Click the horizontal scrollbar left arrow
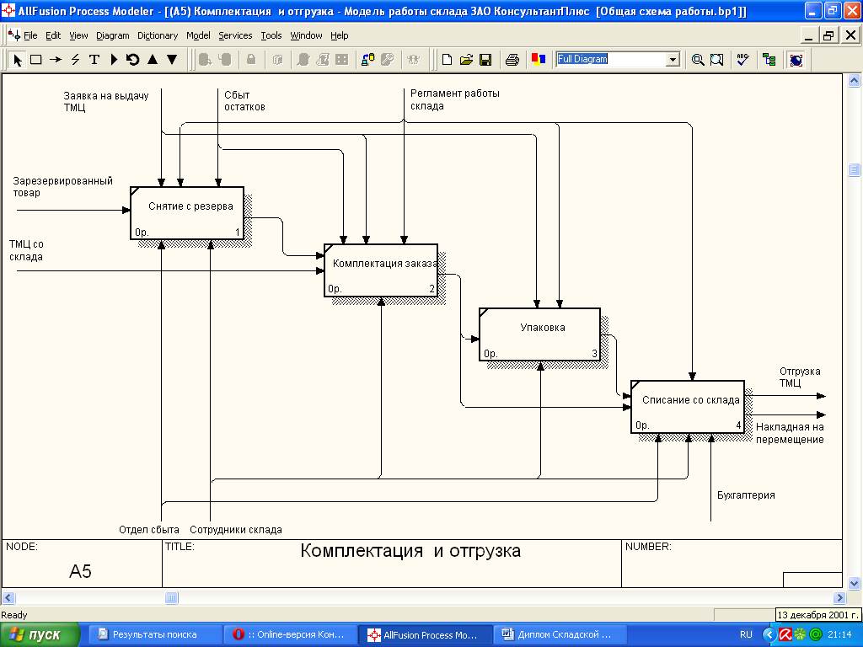Image resolution: width=863 pixels, height=647 pixels. point(8,597)
